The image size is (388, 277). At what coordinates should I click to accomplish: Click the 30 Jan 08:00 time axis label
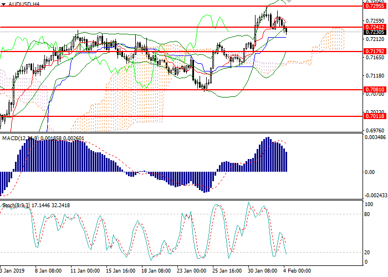tap(262, 272)
